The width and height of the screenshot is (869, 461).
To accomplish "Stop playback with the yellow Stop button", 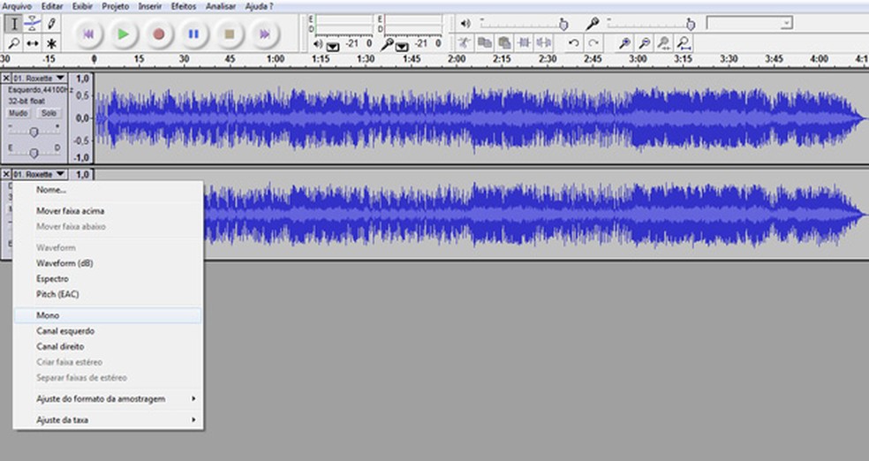I will [x=229, y=34].
